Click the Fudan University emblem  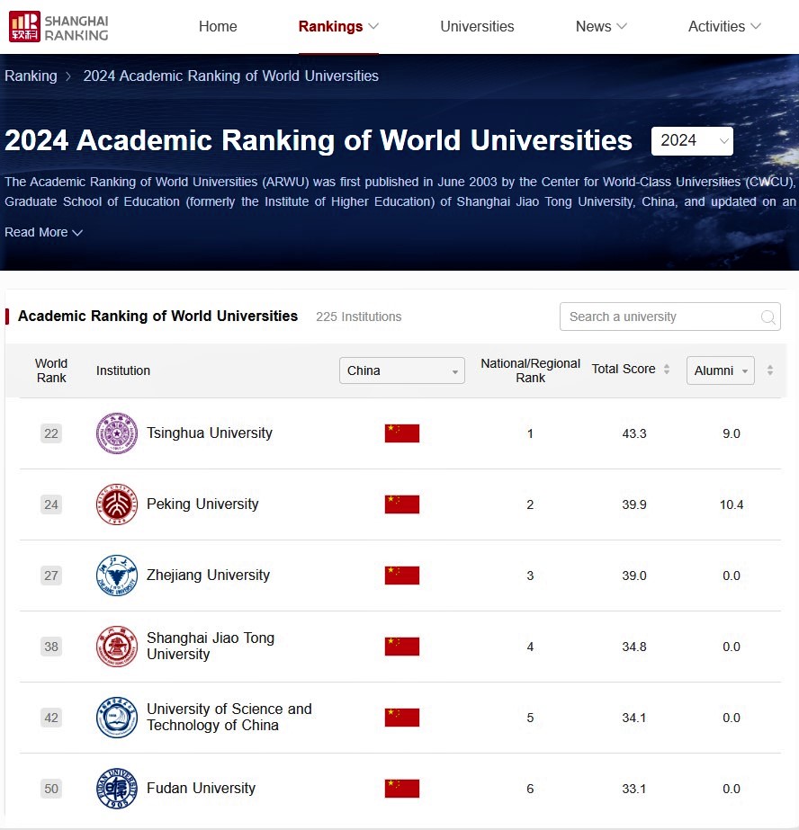117,789
